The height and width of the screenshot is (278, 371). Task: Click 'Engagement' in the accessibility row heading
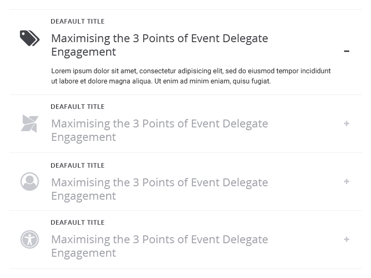tap(83, 253)
